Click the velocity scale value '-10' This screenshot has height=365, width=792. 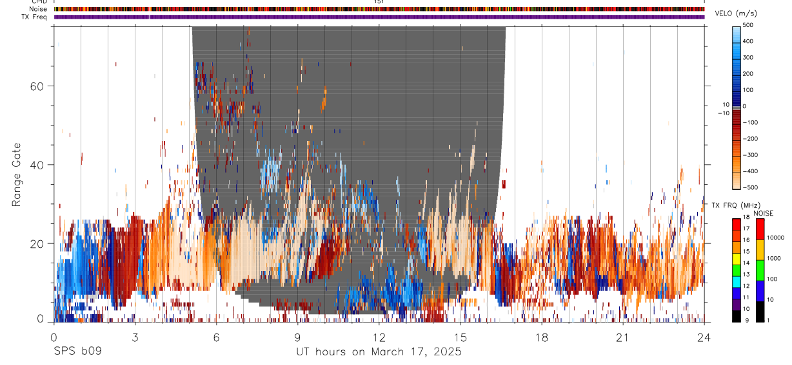(723, 113)
